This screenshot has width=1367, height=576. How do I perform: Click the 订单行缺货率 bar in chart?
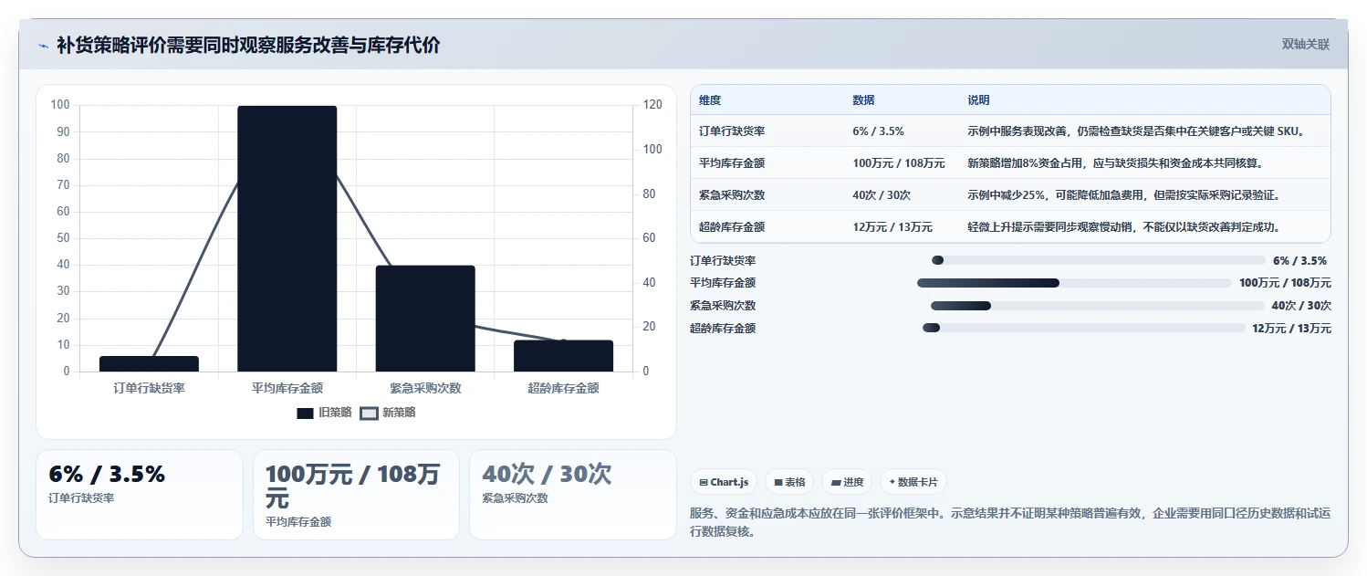(x=149, y=363)
